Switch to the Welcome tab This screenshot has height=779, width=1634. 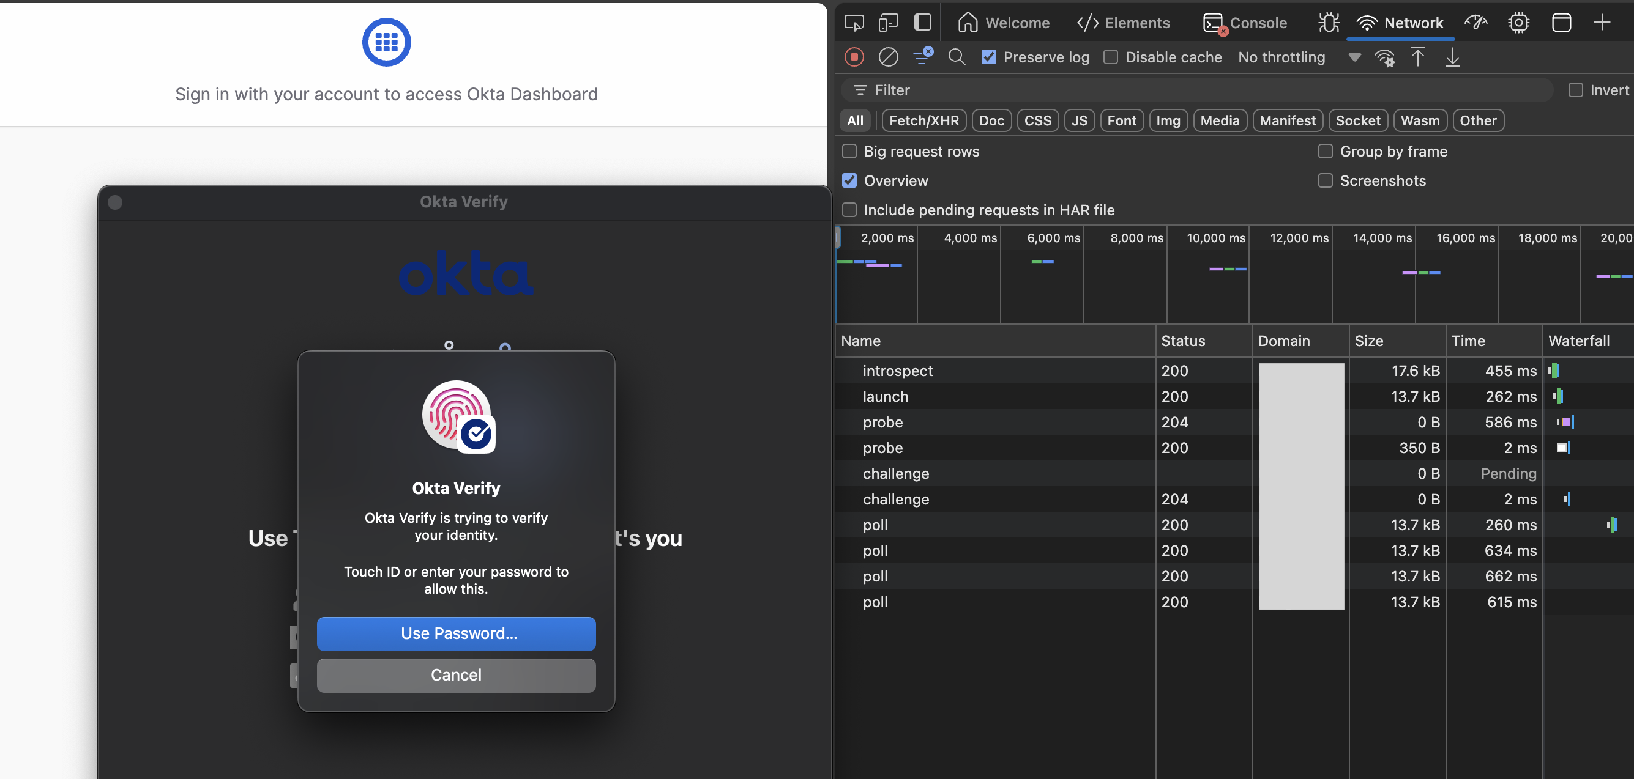pyautogui.click(x=1004, y=23)
